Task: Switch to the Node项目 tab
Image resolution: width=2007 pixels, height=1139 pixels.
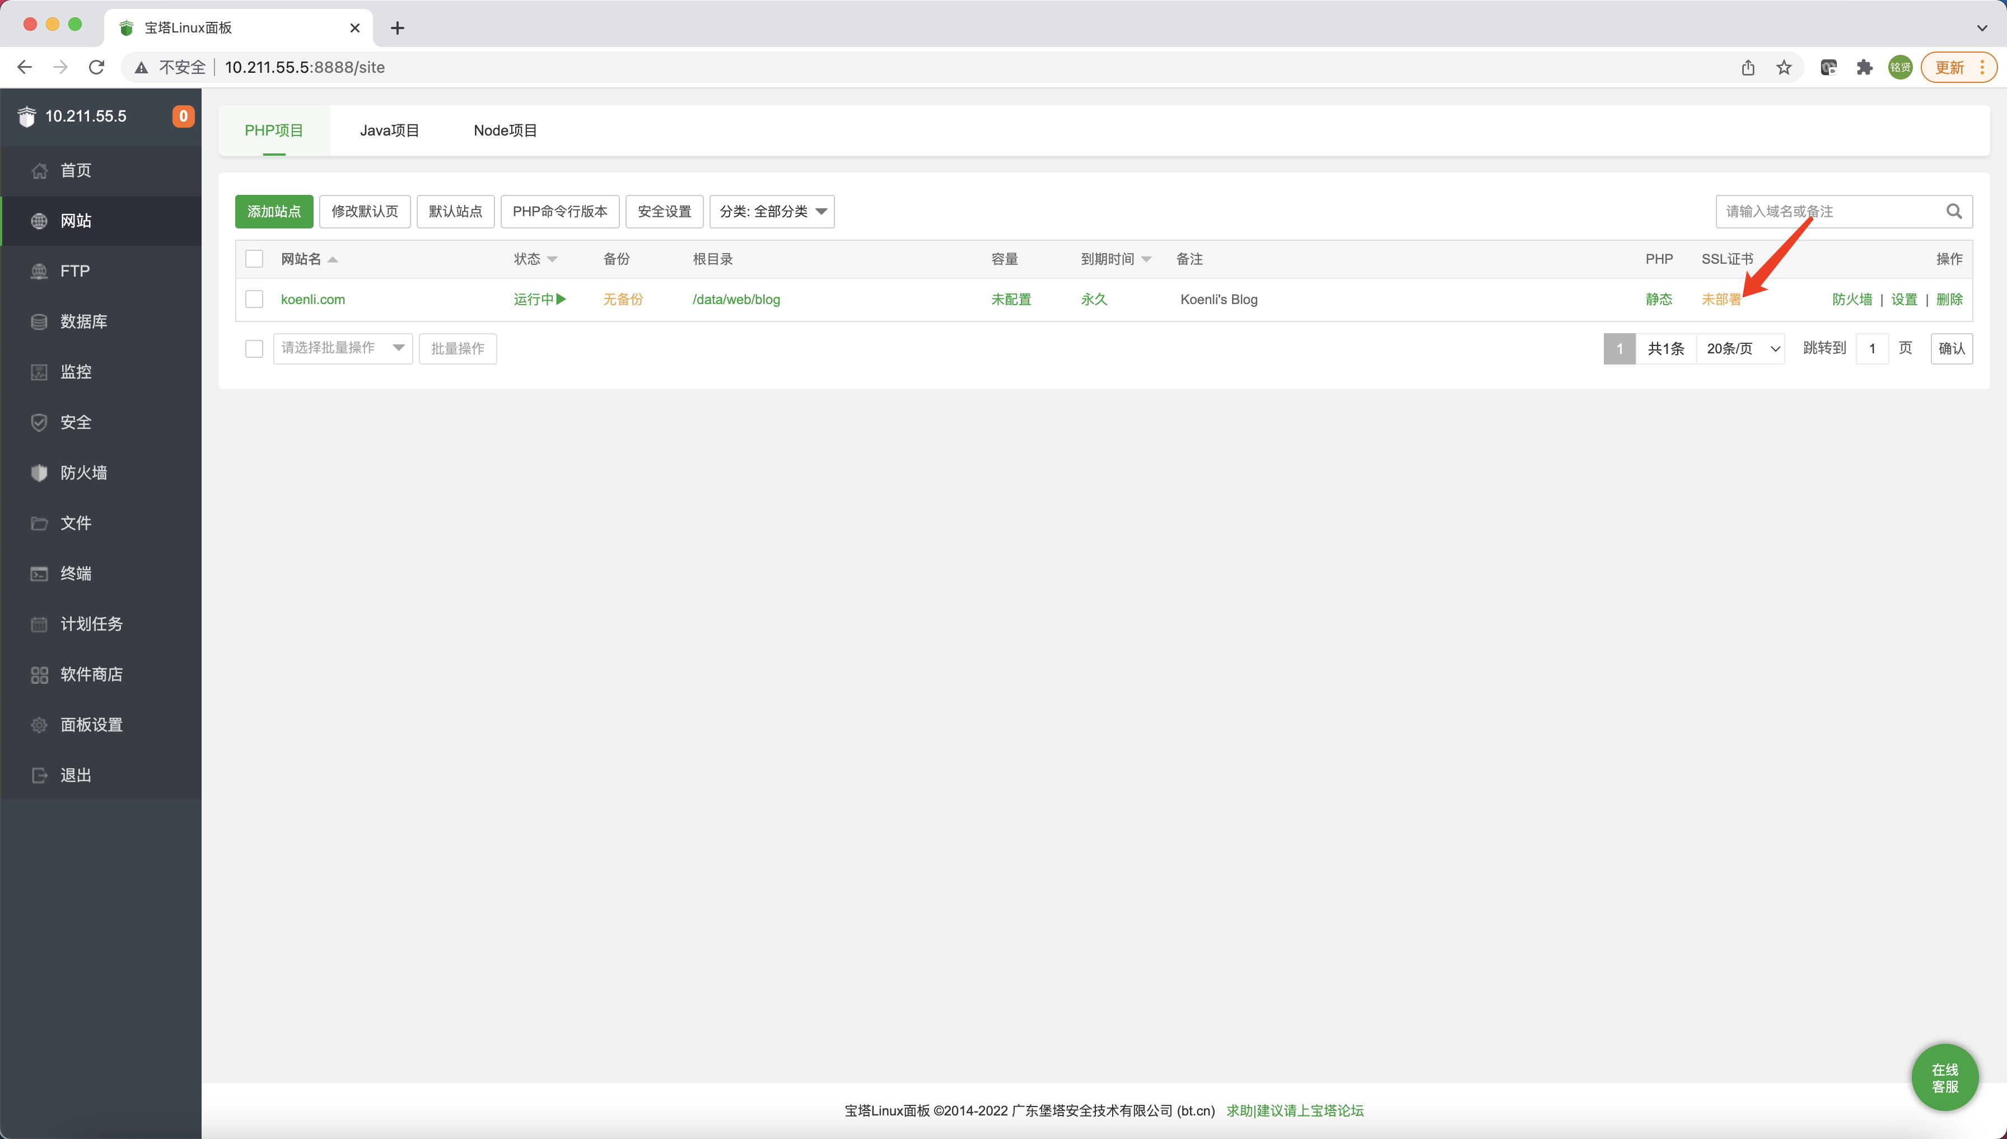Action: point(505,130)
